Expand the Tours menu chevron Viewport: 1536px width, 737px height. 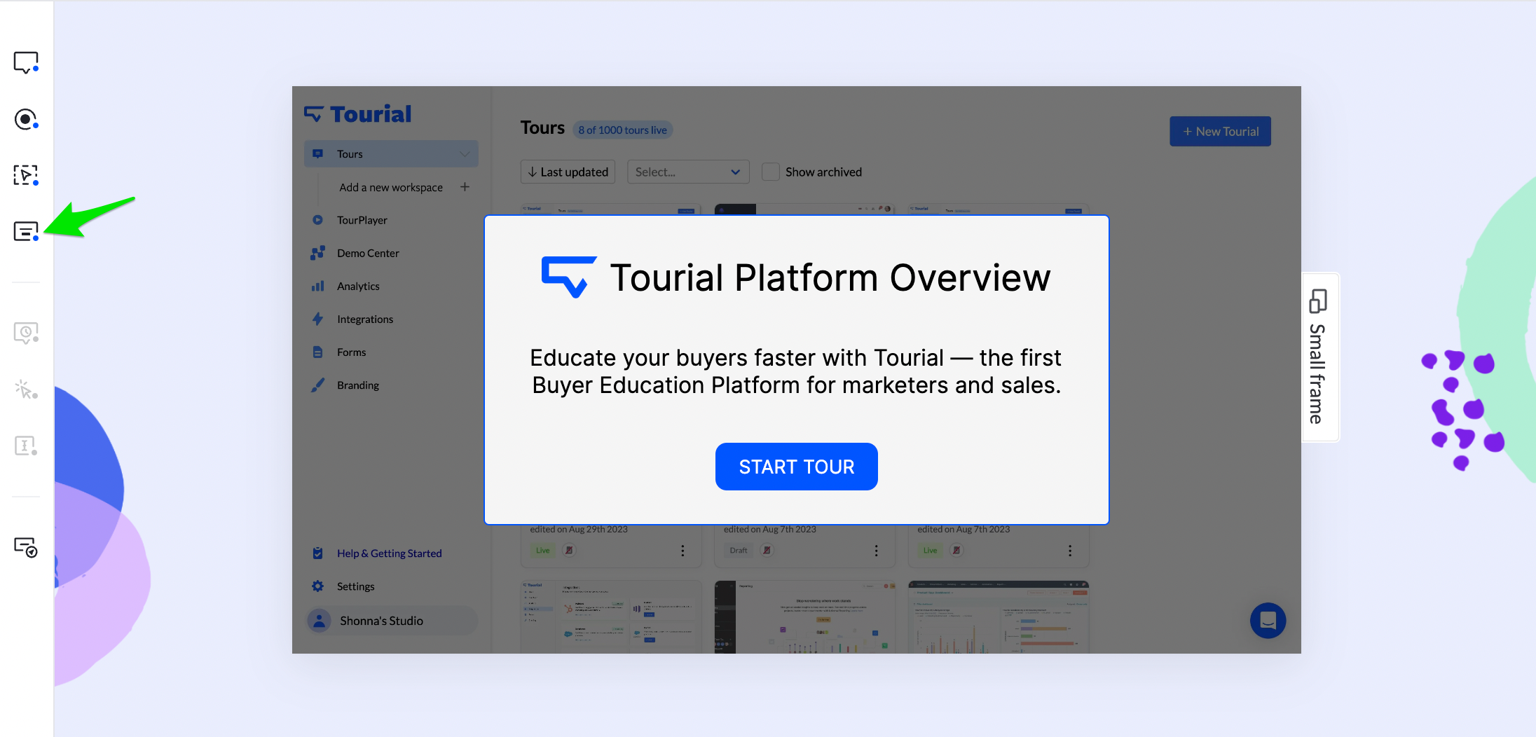click(x=465, y=154)
